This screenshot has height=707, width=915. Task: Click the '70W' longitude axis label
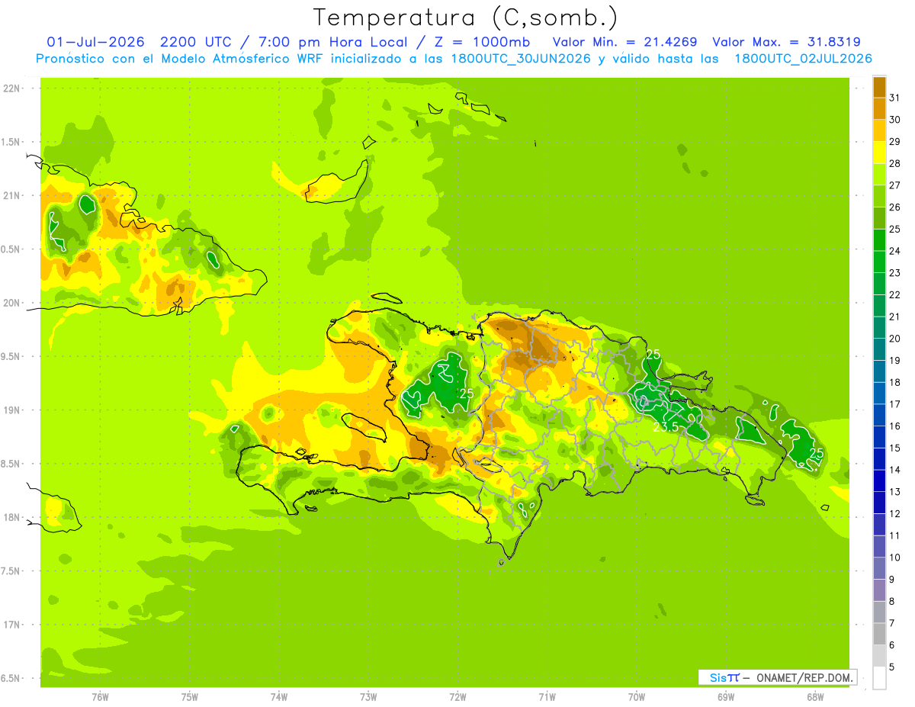(637, 697)
